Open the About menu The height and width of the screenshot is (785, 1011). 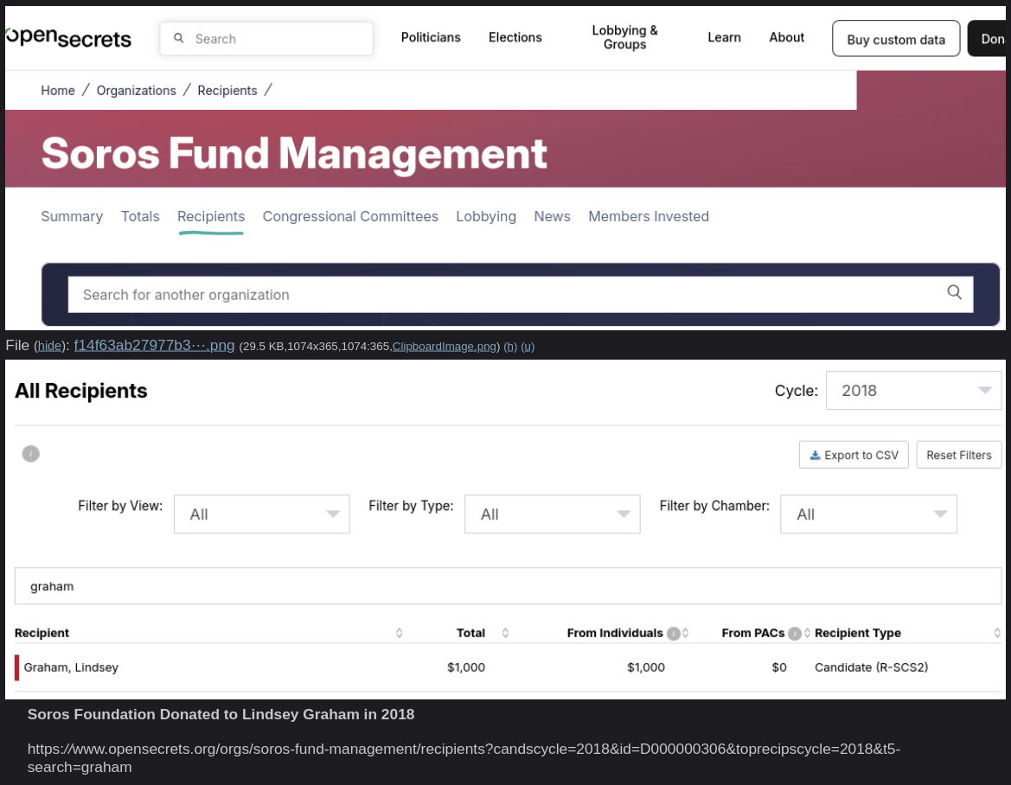[787, 37]
